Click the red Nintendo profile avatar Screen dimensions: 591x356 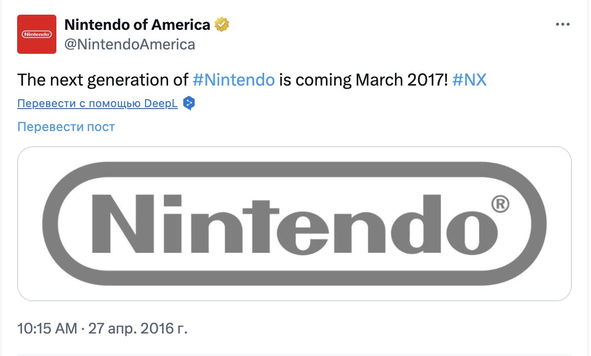(x=36, y=34)
